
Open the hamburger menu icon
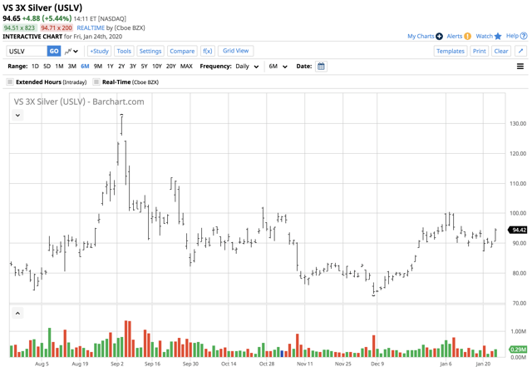520,67
